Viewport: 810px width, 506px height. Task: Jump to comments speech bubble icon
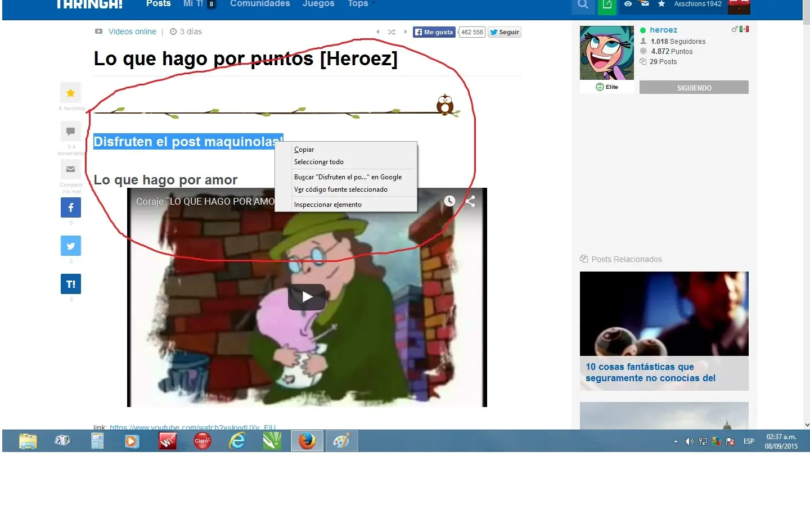[x=70, y=132]
